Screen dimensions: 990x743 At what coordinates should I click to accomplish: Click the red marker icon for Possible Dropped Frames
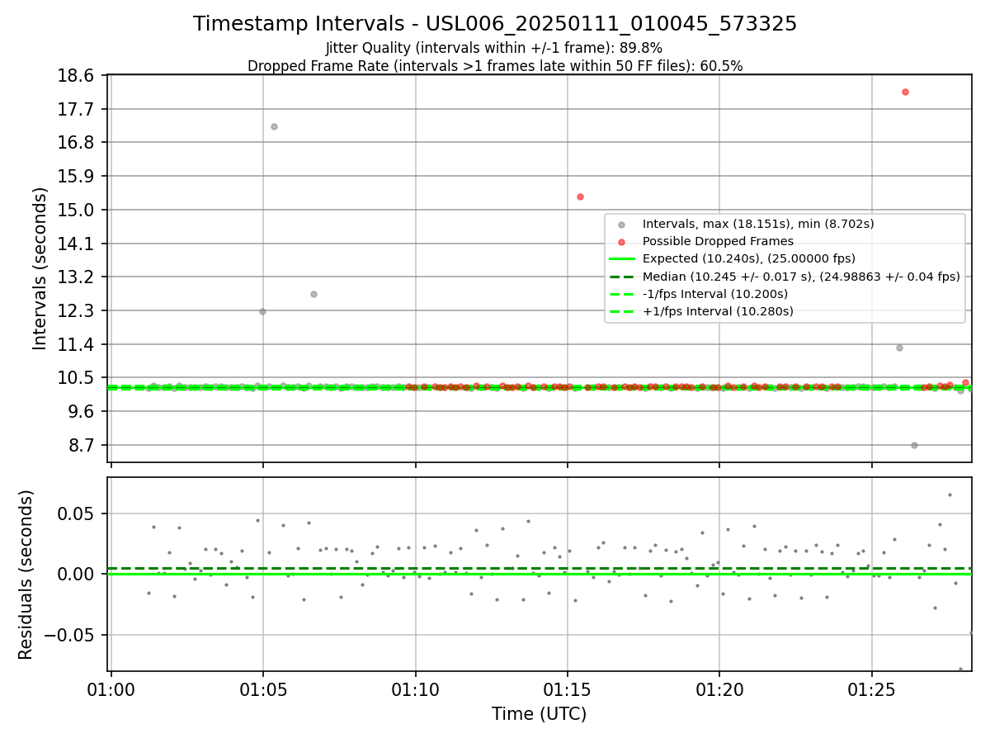click(621, 242)
